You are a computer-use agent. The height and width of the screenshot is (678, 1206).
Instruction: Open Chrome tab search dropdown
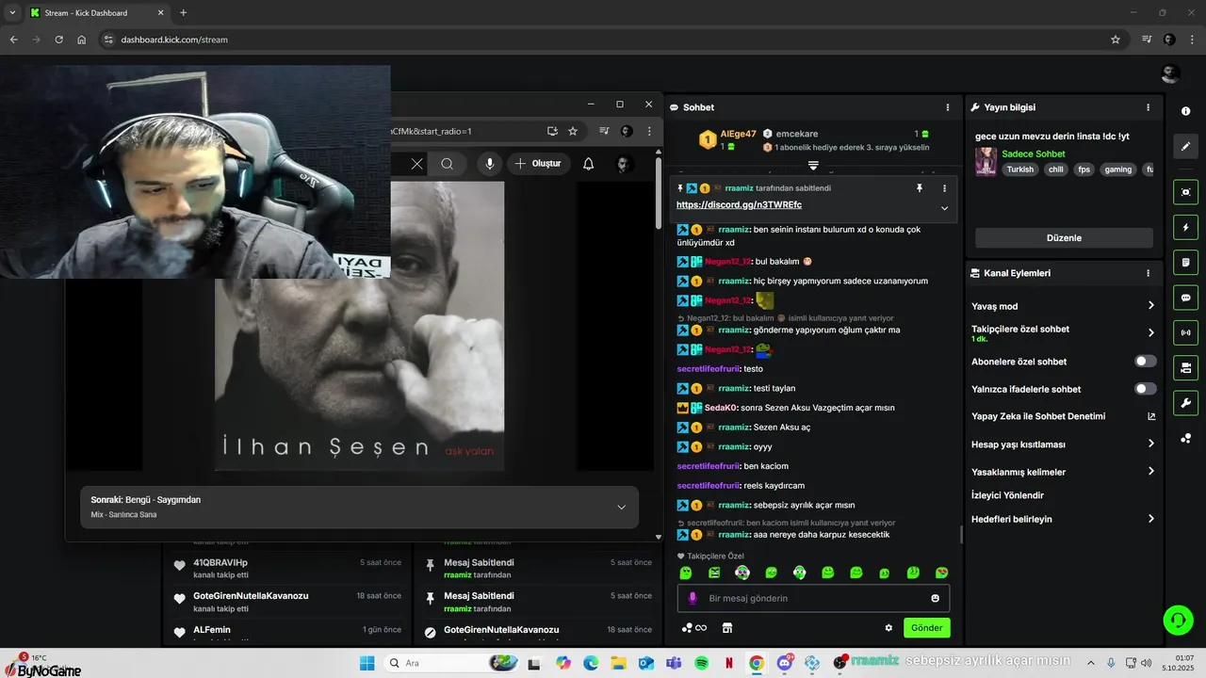coord(12,12)
